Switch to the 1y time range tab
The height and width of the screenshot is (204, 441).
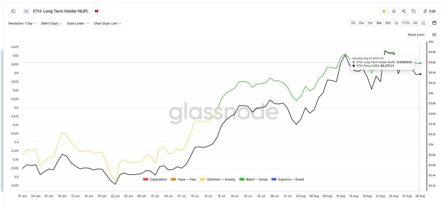[x=396, y=23]
